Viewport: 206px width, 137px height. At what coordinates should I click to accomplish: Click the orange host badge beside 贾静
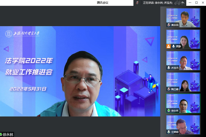[168, 46]
